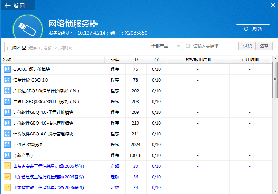The height and width of the screenshot is (194, 278).
Task: Click the icon of （新产品） row
Action: (x=7, y=155)
